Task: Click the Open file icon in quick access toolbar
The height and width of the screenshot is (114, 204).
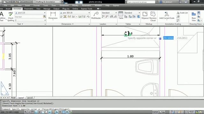Action: pyautogui.click(x=8, y=2)
